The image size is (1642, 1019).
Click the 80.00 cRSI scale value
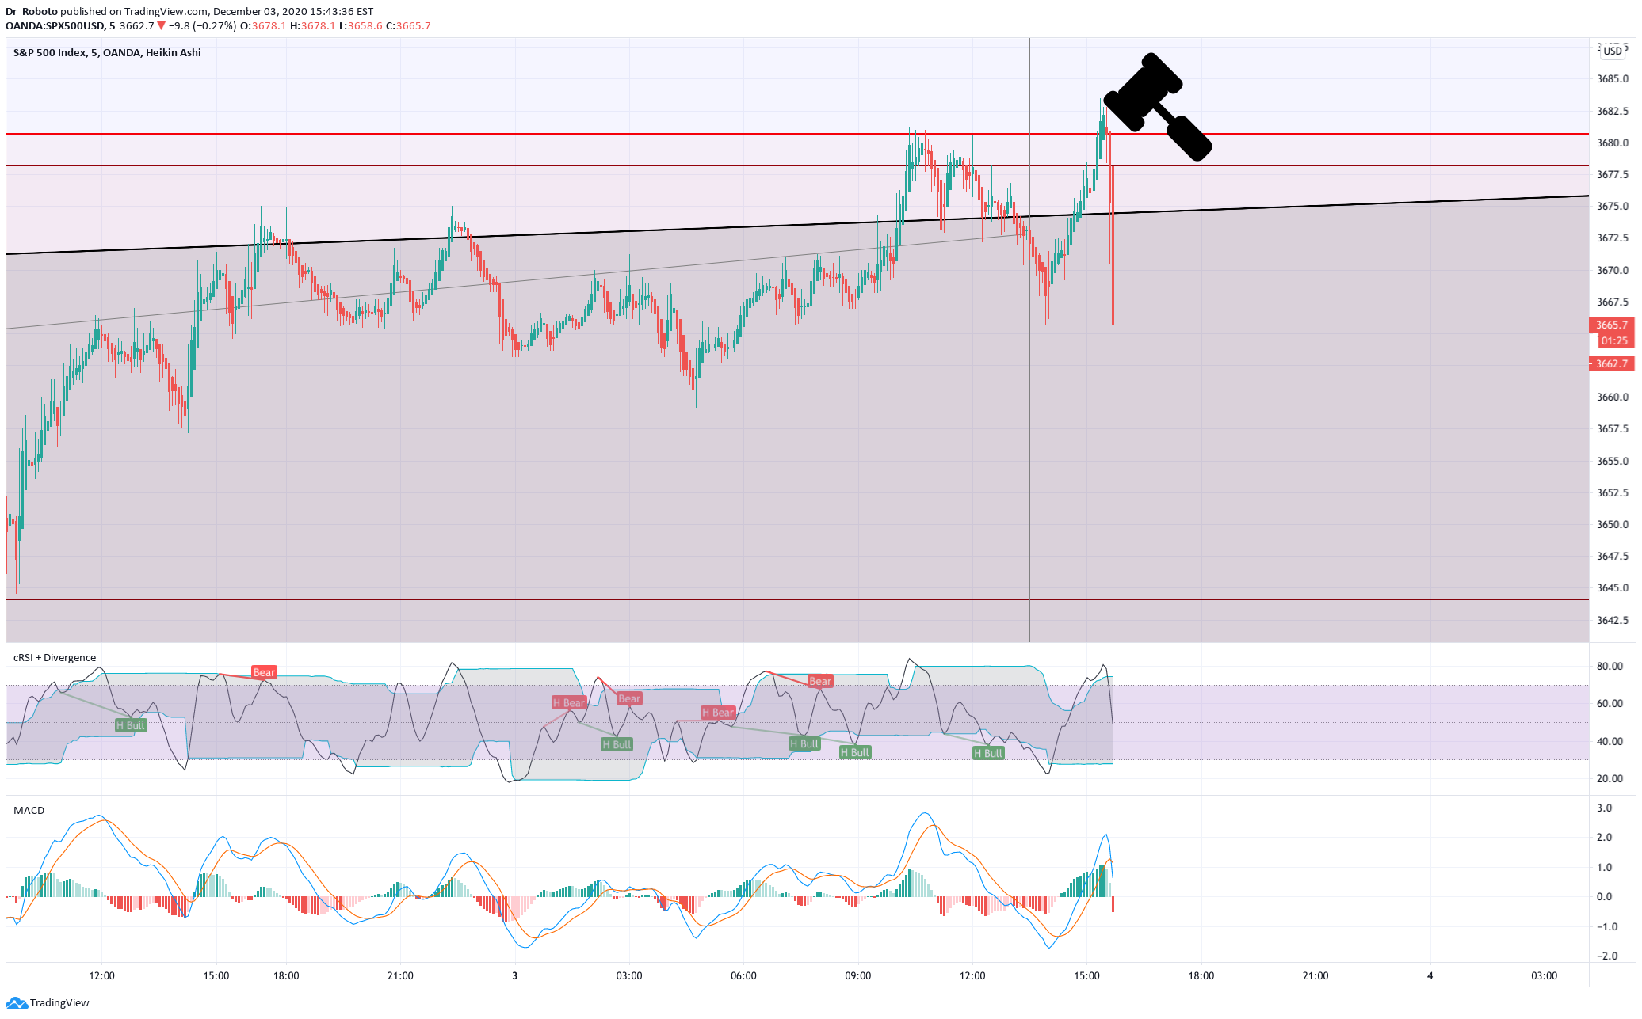point(1609,666)
